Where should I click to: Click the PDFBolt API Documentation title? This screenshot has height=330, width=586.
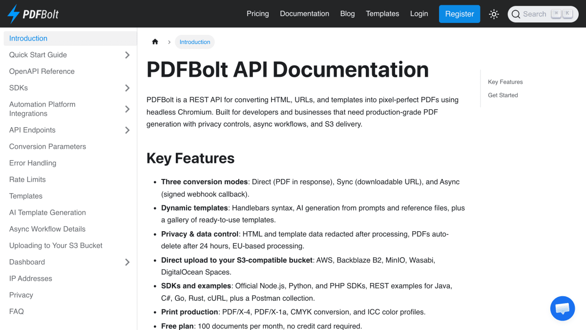(288, 69)
